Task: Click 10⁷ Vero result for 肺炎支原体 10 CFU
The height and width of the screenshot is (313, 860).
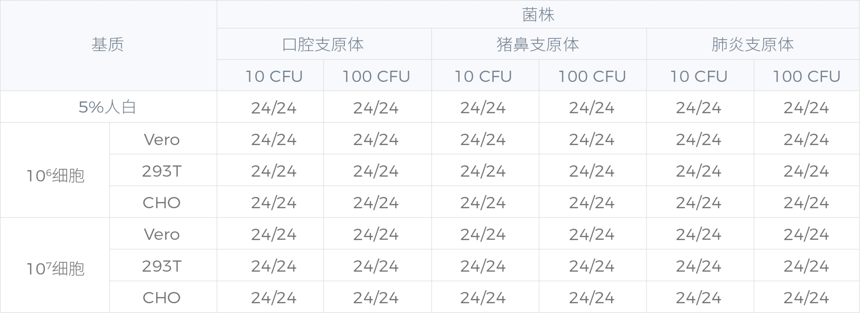Action: coord(699,234)
